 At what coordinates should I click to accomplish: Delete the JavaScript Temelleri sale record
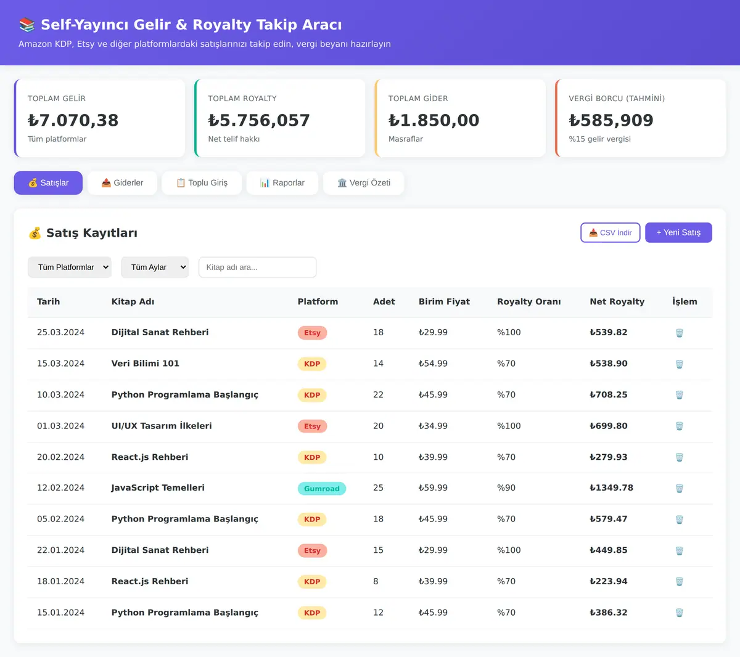click(679, 489)
